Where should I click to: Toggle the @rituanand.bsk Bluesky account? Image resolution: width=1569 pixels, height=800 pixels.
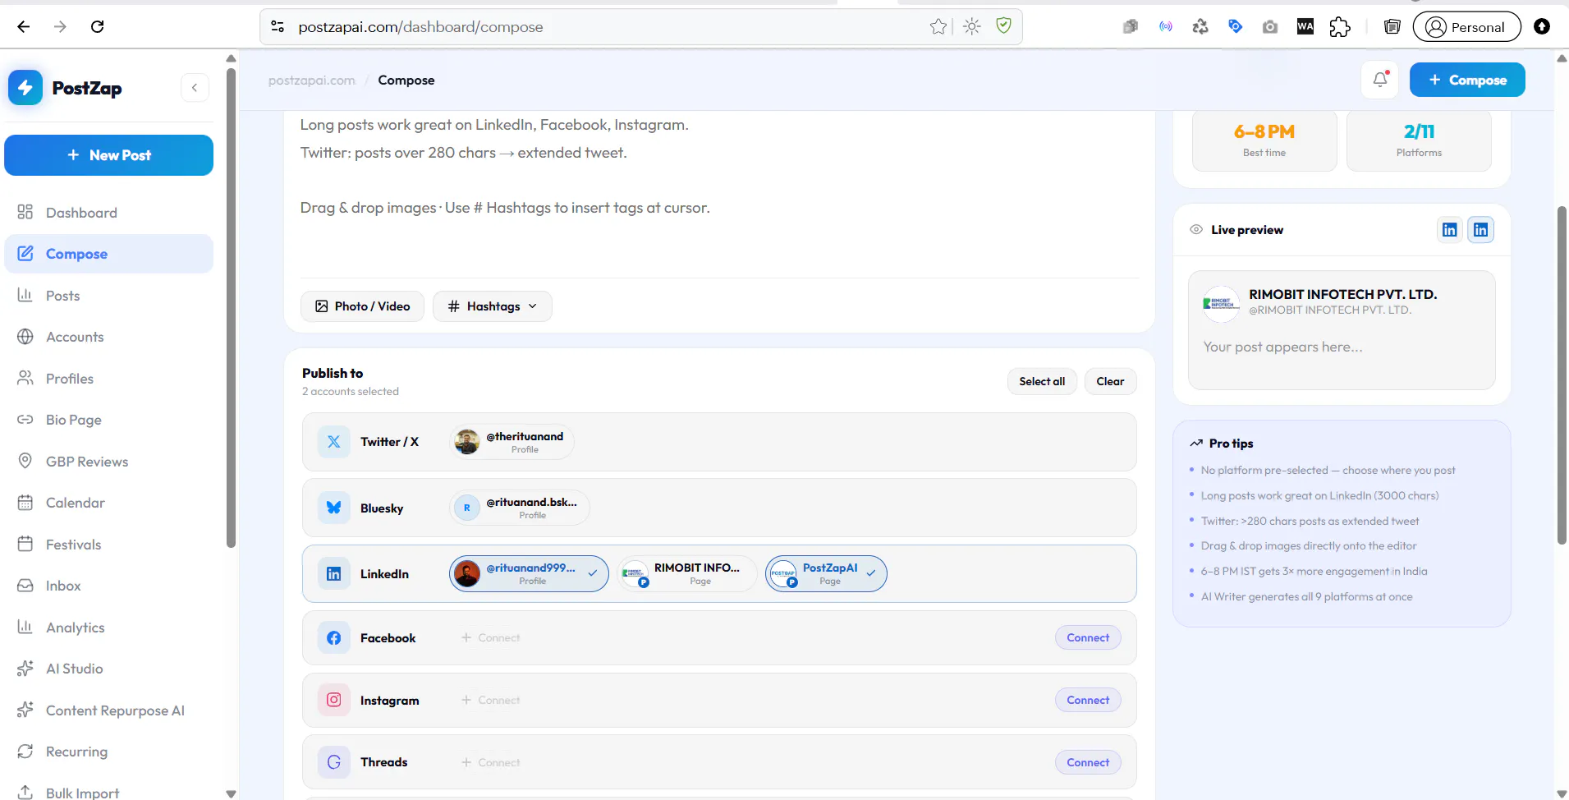(x=519, y=508)
